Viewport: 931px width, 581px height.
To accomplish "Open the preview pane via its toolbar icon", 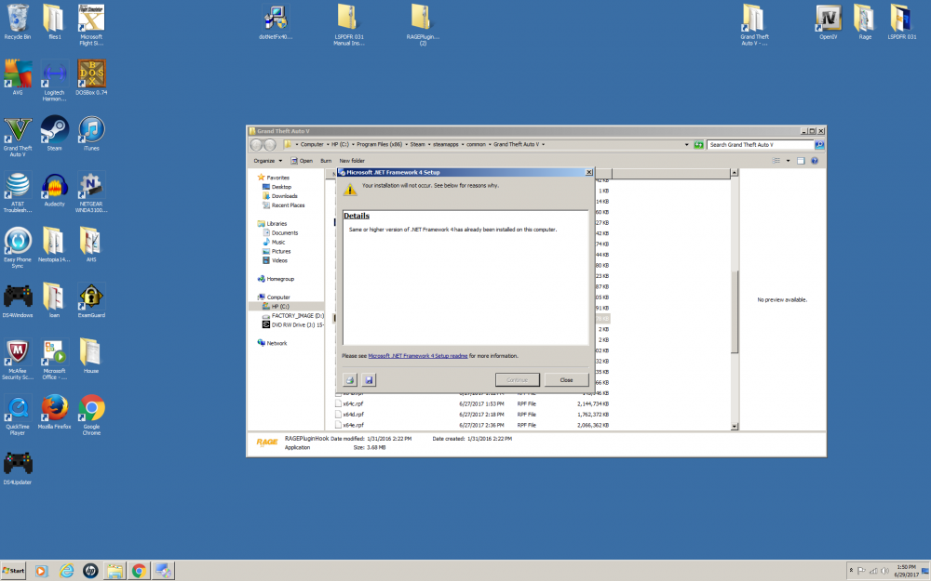I will (x=801, y=160).
